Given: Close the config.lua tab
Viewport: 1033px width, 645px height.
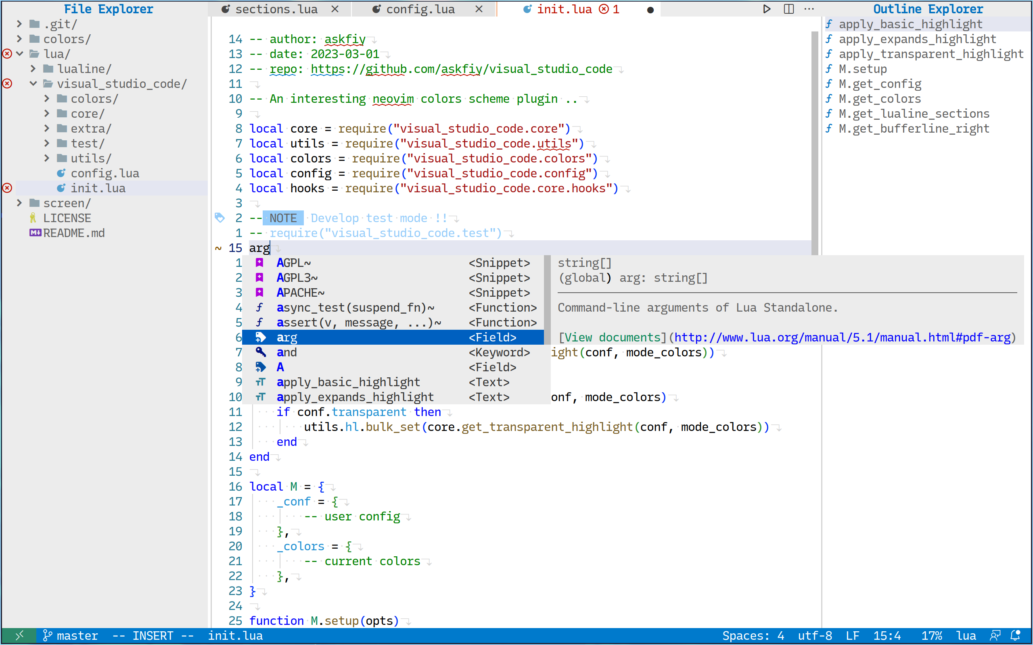Looking at the screenshot, I should pos(479,9).
